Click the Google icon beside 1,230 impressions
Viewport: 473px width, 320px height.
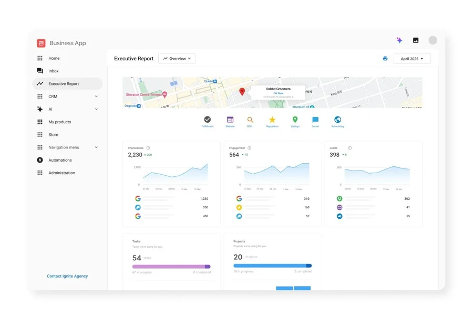pyautogui.click(x=138, y=199)
